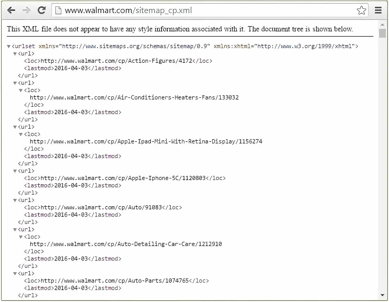Collapse the Action-Figures url element
Viewport: 389px width, 302px height.
[15, 54]
